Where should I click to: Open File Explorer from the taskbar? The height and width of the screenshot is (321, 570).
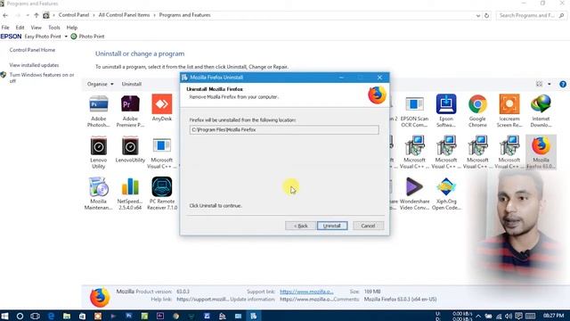(x=67, y=316)
